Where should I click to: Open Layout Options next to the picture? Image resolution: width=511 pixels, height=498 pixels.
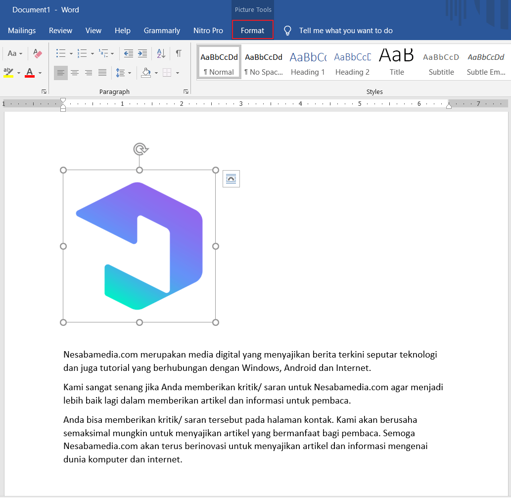click(x=231, y=179)
